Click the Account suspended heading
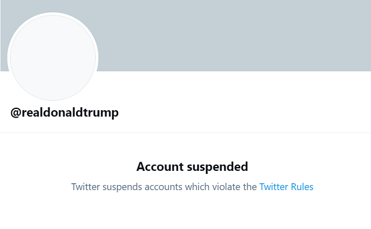Viewport: 371px width, 229px height. coord(192,166)
